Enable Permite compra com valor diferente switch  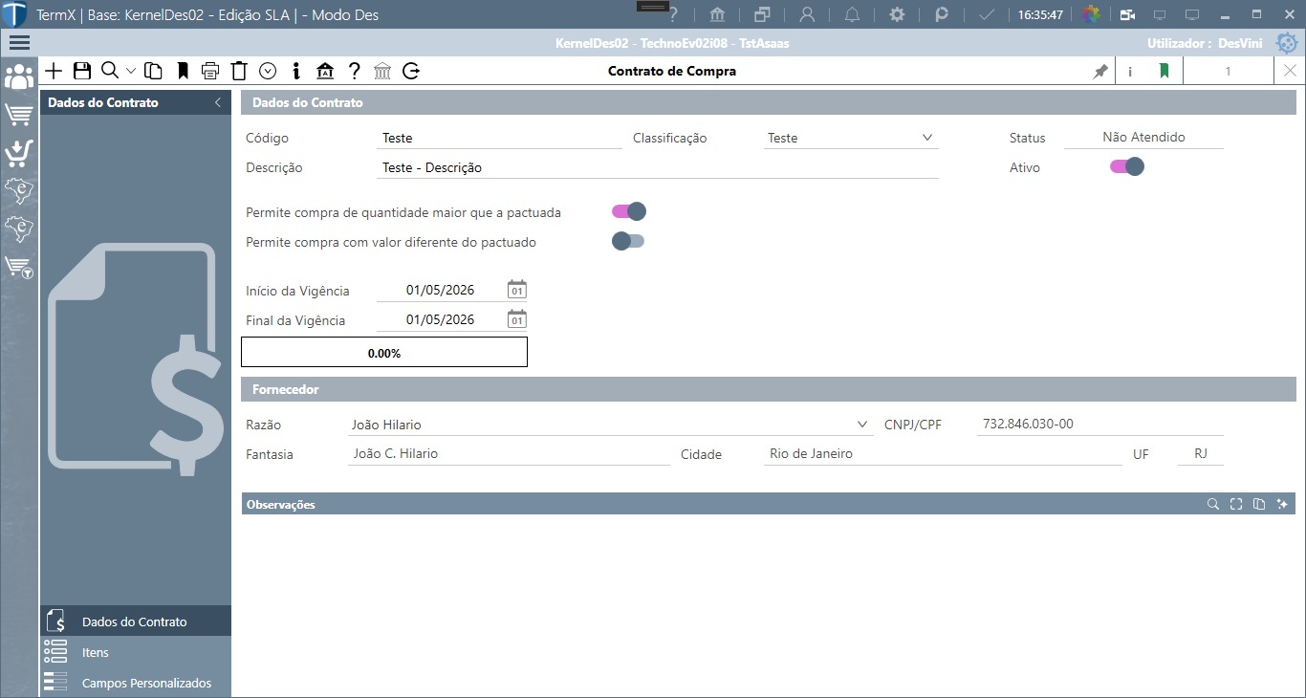(x=628, y=241)
